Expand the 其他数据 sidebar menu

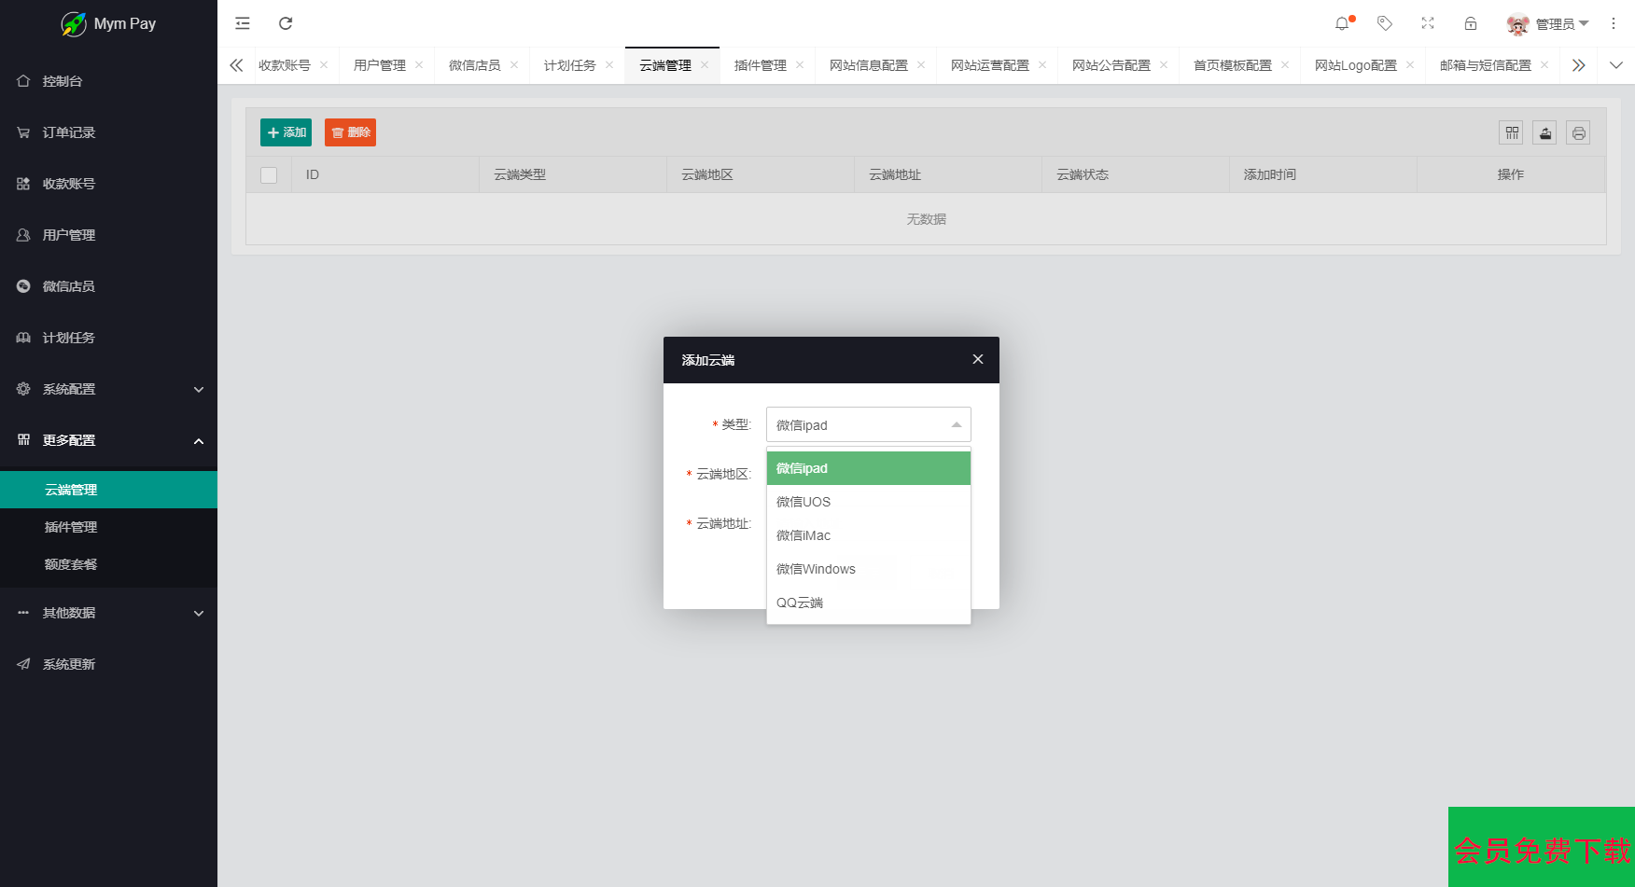click(x=108, y=613)
